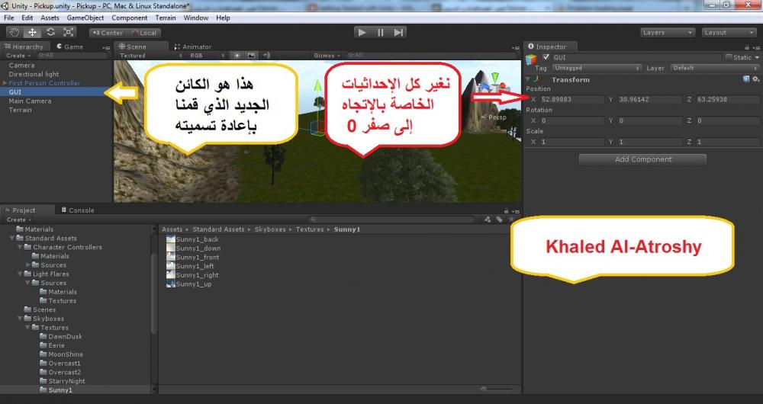Open the Window menu
763x404 pixels.
[x=195, y=18]
